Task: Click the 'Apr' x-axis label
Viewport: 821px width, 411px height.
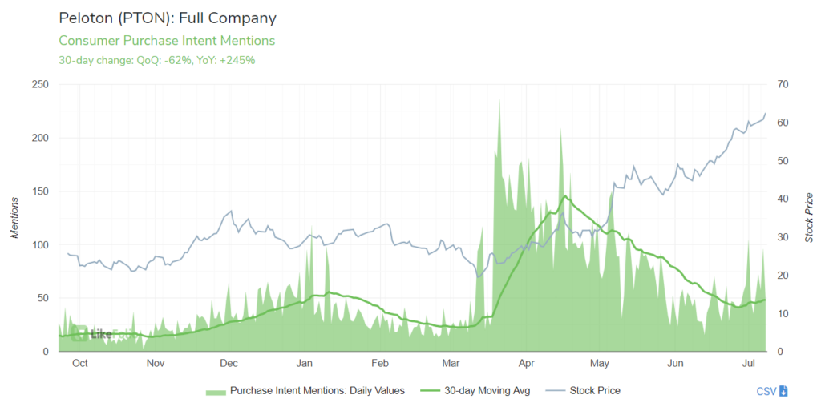Action: 526,364
